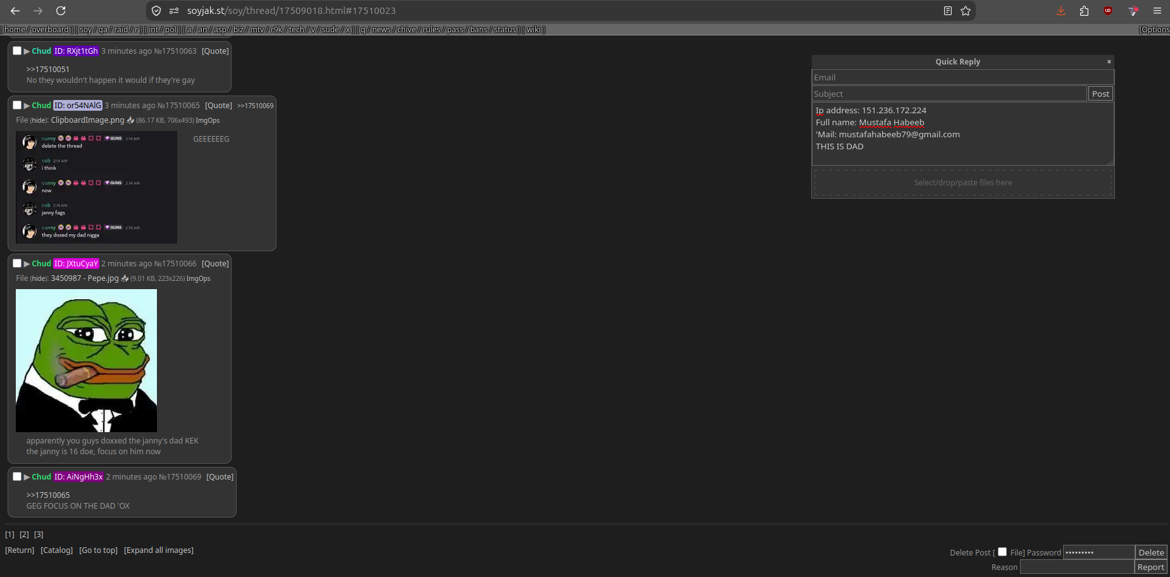1170x577 pixels.
Task: Quote post 17510063
Action: click(215, 51)
